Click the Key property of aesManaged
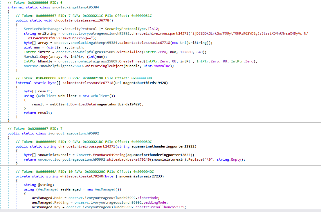 tap(57, 207)
